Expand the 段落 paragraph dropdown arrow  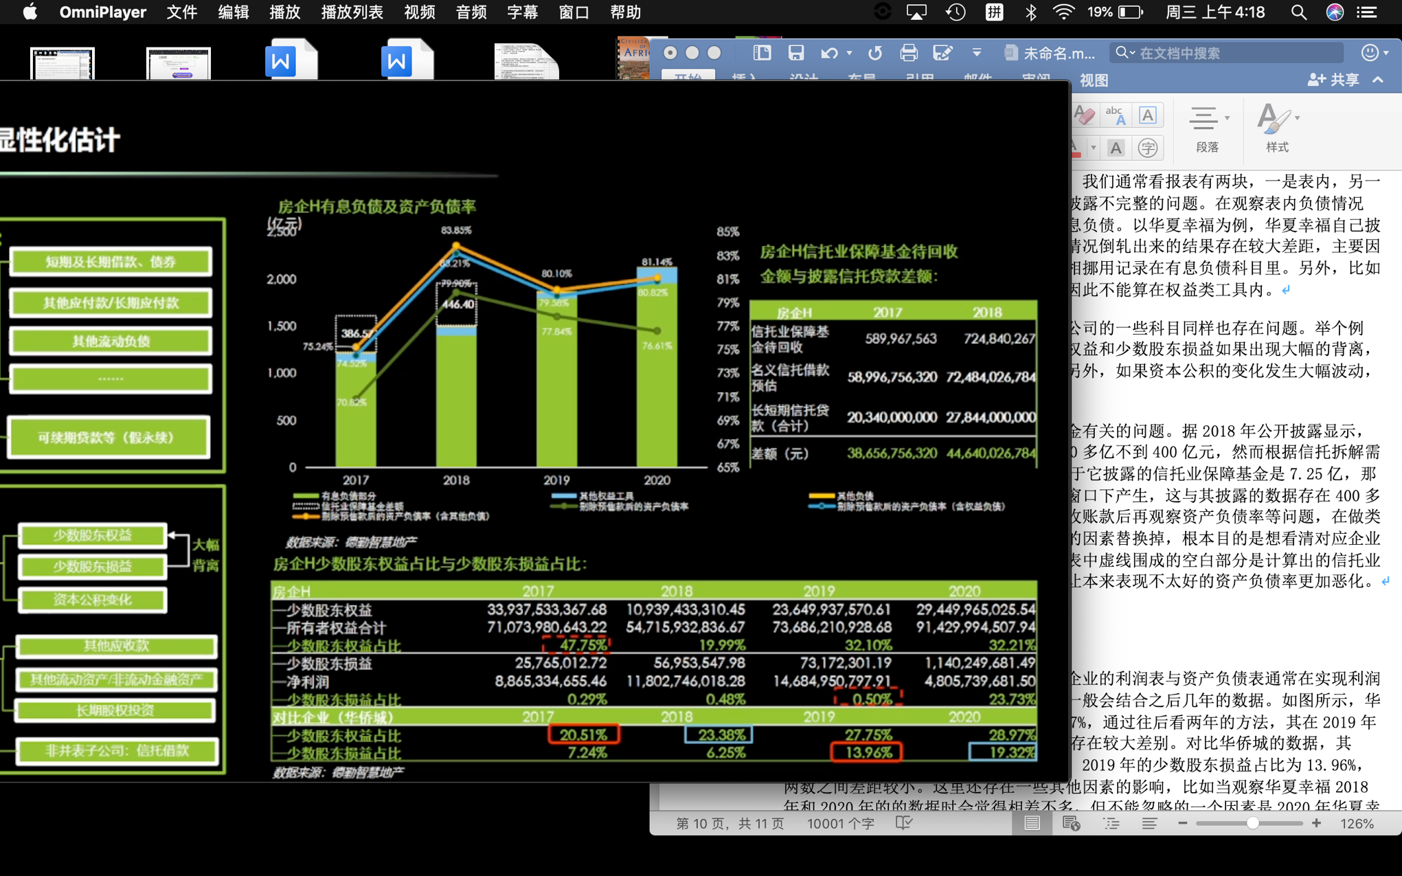[1227, 118]
